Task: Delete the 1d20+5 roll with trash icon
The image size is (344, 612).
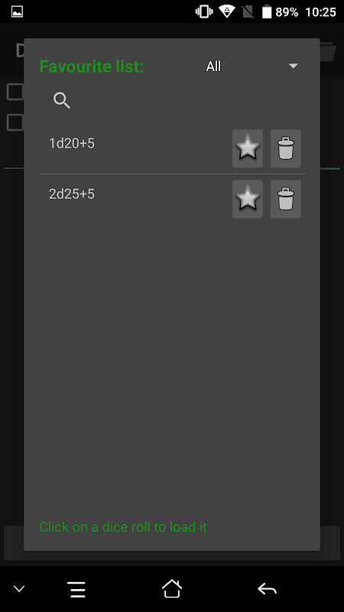Action: [285, 148]
